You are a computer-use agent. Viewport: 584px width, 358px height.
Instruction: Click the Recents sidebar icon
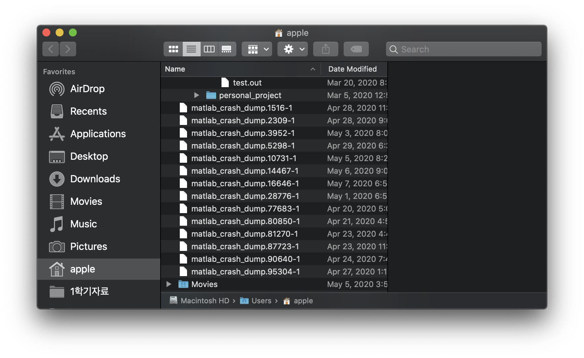click(57, 111)
